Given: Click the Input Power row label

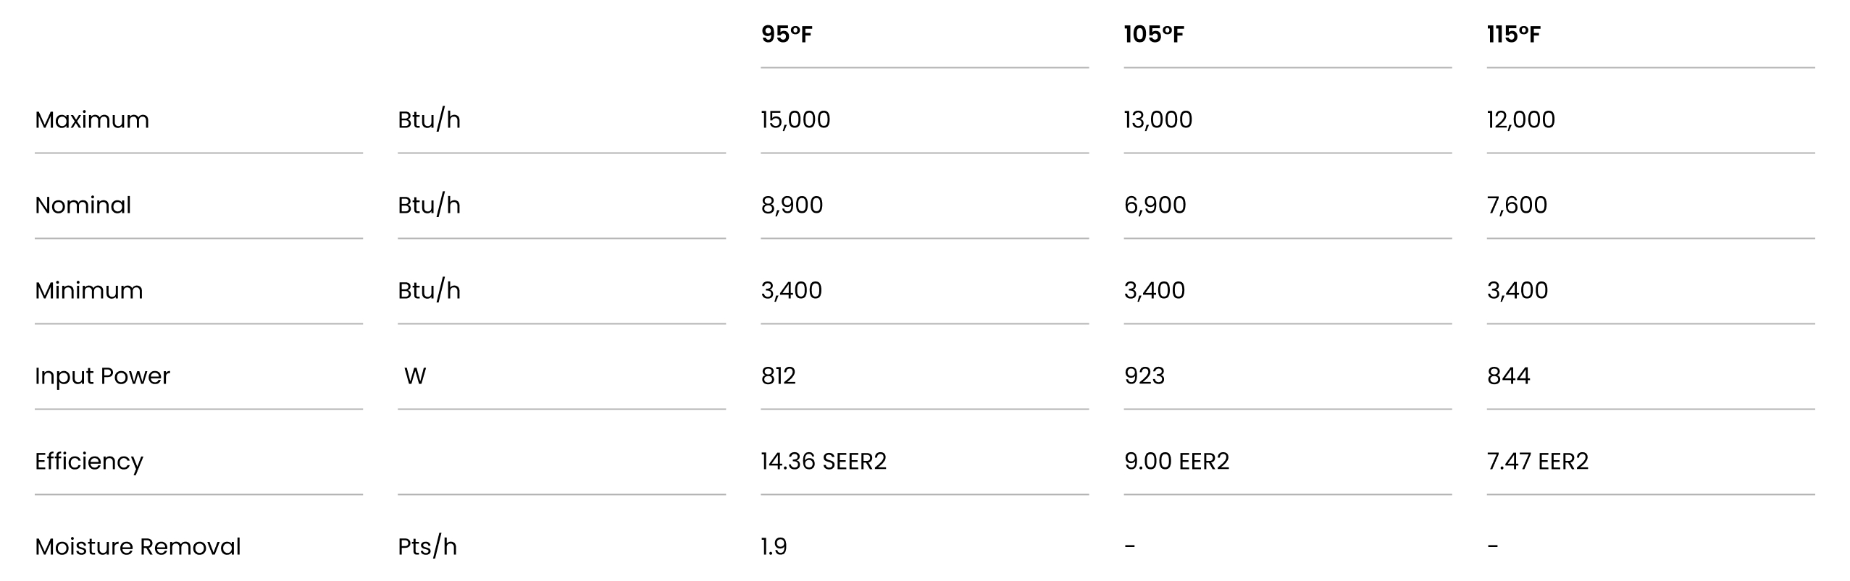Looking at the screenshot, I should [102, 376].
